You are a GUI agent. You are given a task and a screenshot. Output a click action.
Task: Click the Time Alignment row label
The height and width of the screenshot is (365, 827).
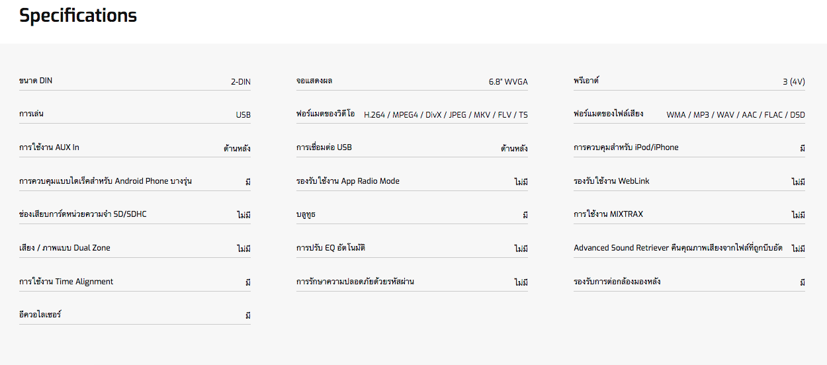click(66, 282)
